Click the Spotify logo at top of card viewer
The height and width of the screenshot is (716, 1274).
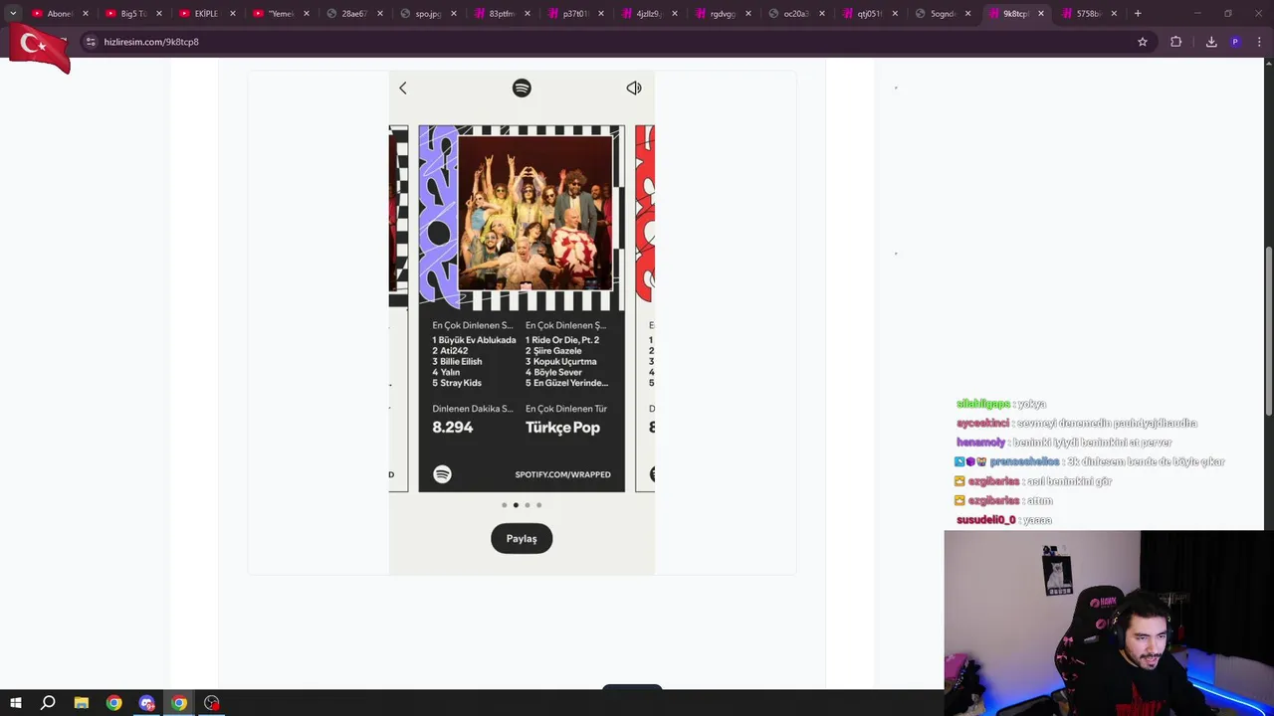click(522, 88)
